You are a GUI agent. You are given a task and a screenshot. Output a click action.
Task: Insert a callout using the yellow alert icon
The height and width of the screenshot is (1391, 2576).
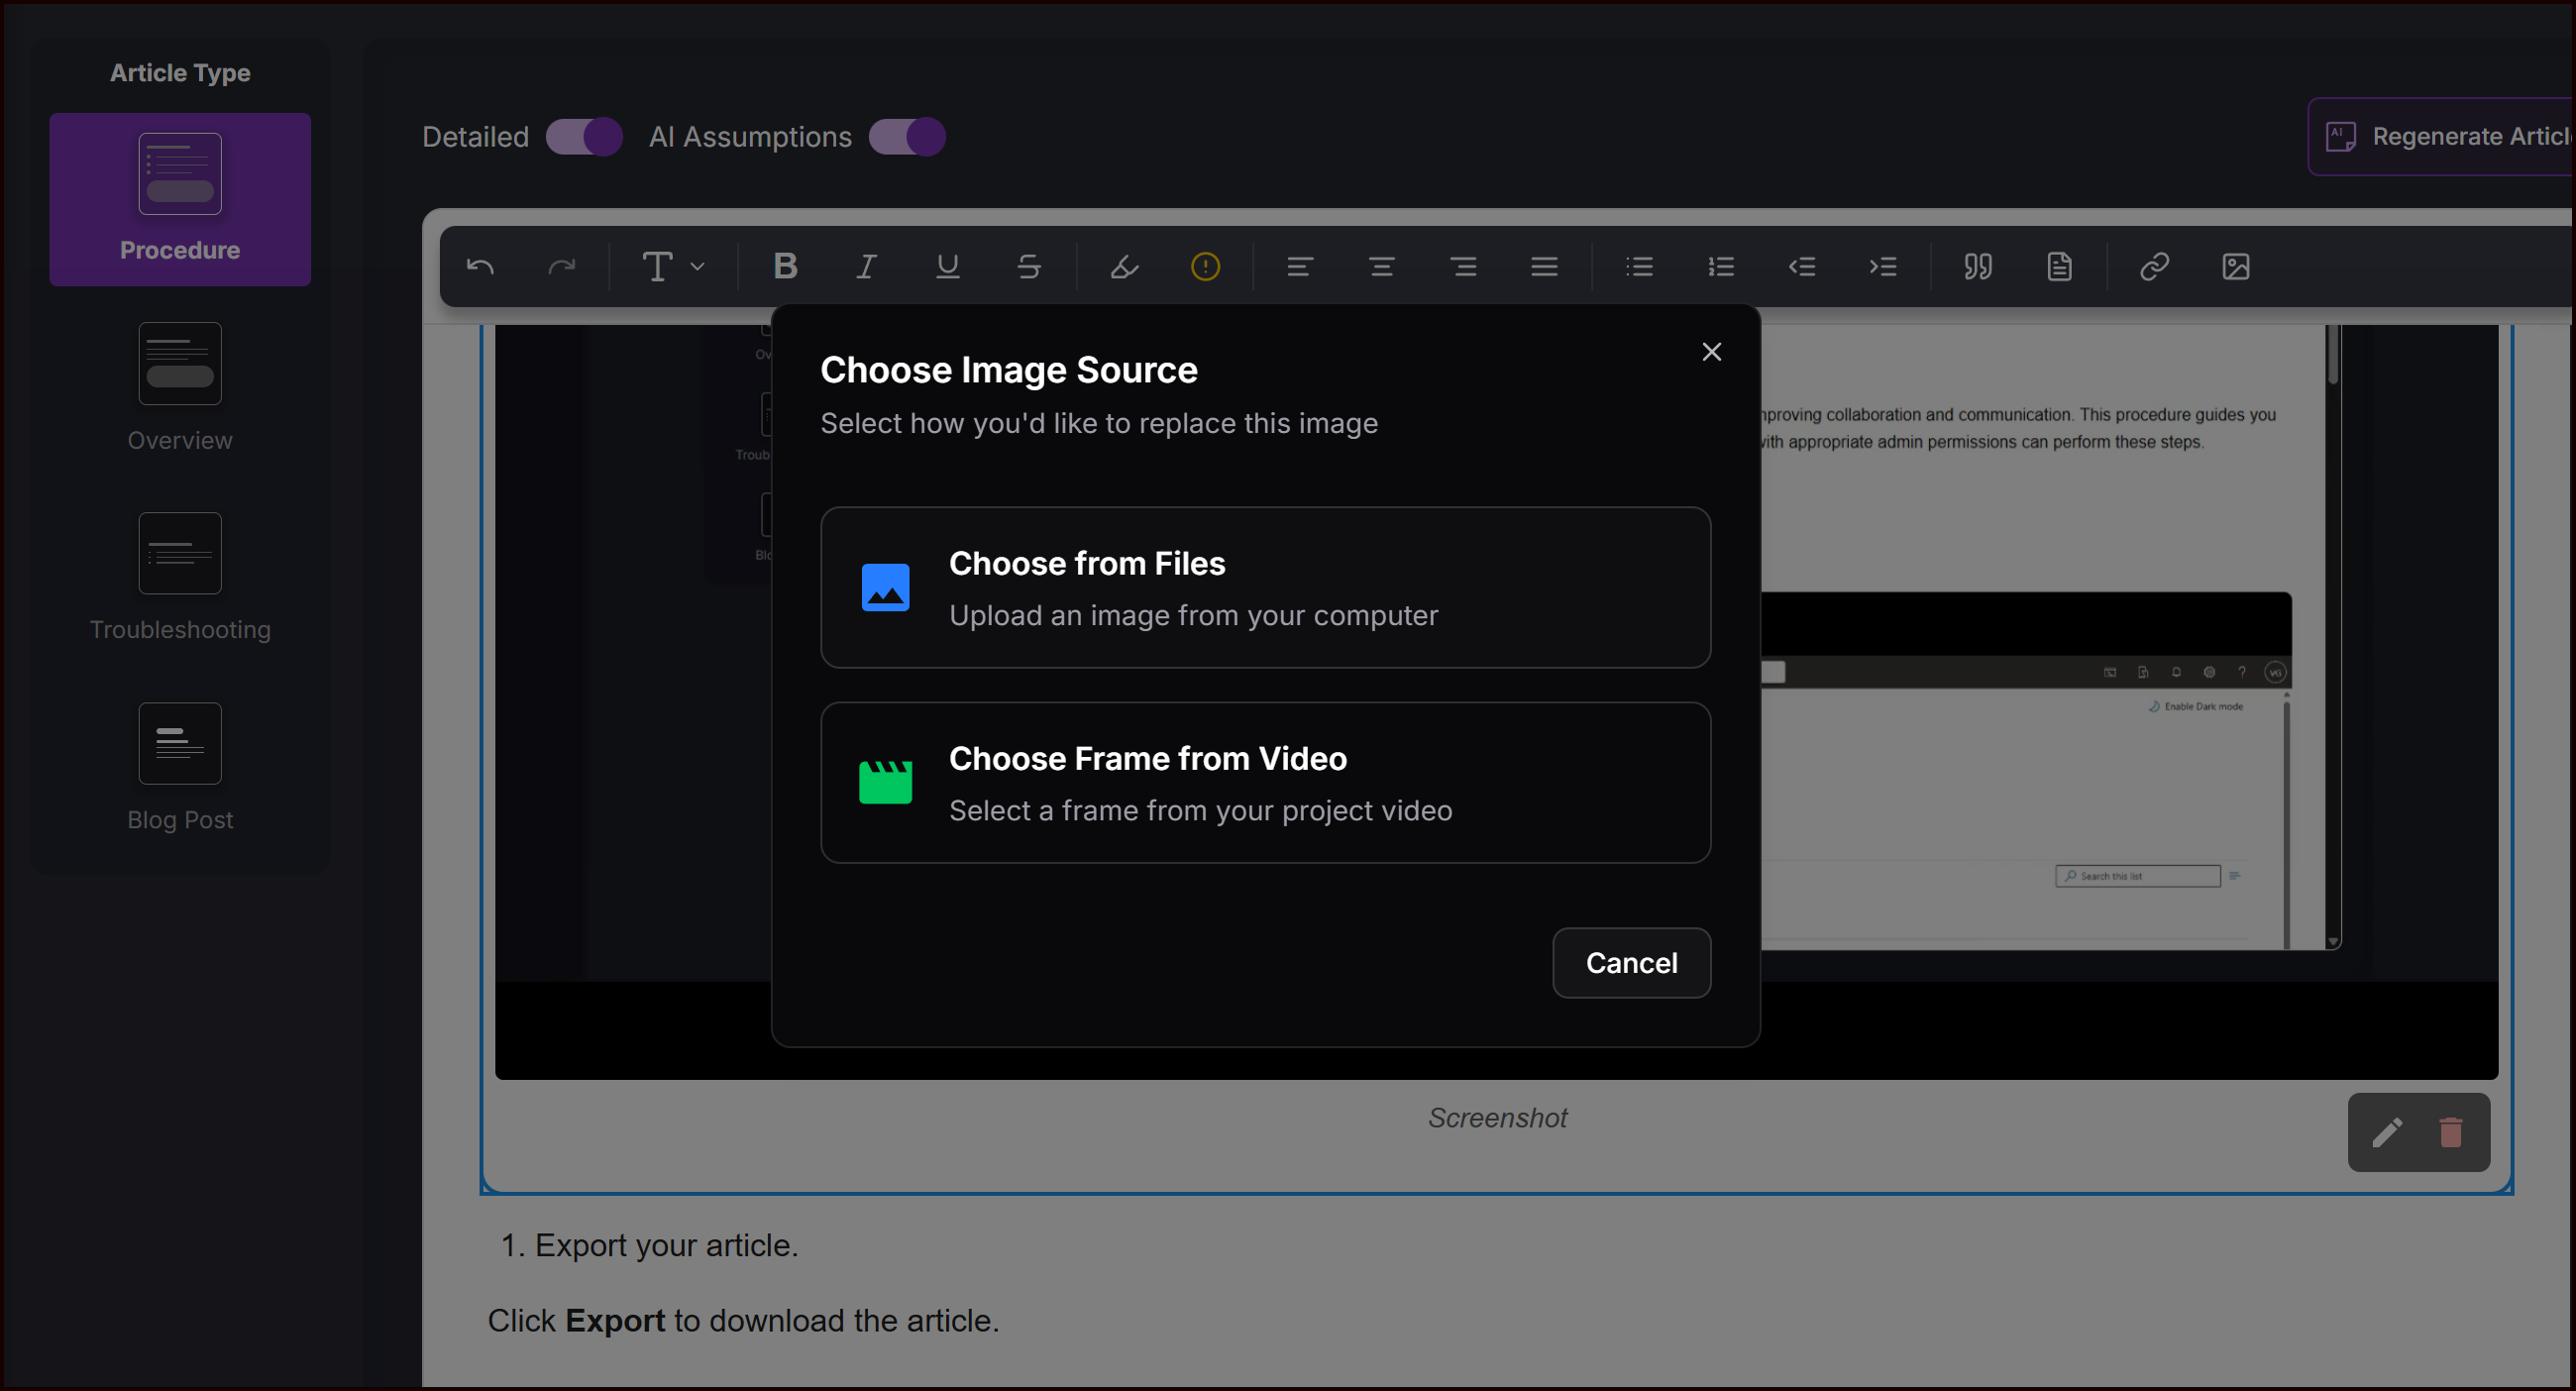click(x=1205, y=267)
